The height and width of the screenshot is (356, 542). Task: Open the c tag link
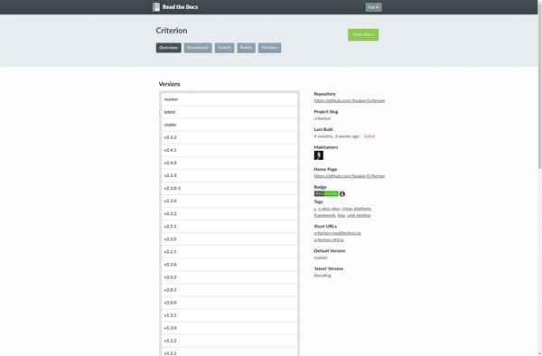pyautogui.click(x=315, y=209)
